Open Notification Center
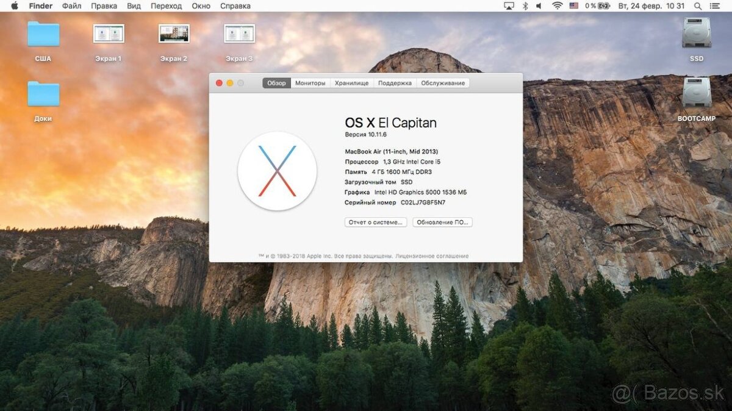The image size is (732, 411). point(715,5)
